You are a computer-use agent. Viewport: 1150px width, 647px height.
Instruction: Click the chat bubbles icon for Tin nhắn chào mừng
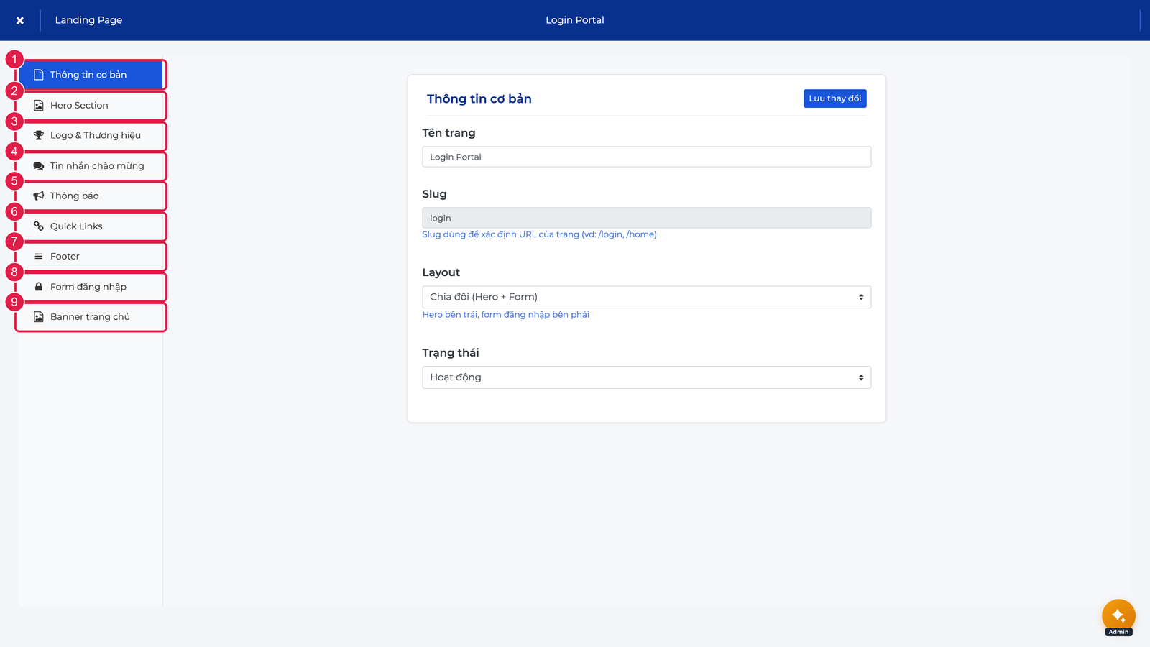pyautogui.click(x=39, y=166)
